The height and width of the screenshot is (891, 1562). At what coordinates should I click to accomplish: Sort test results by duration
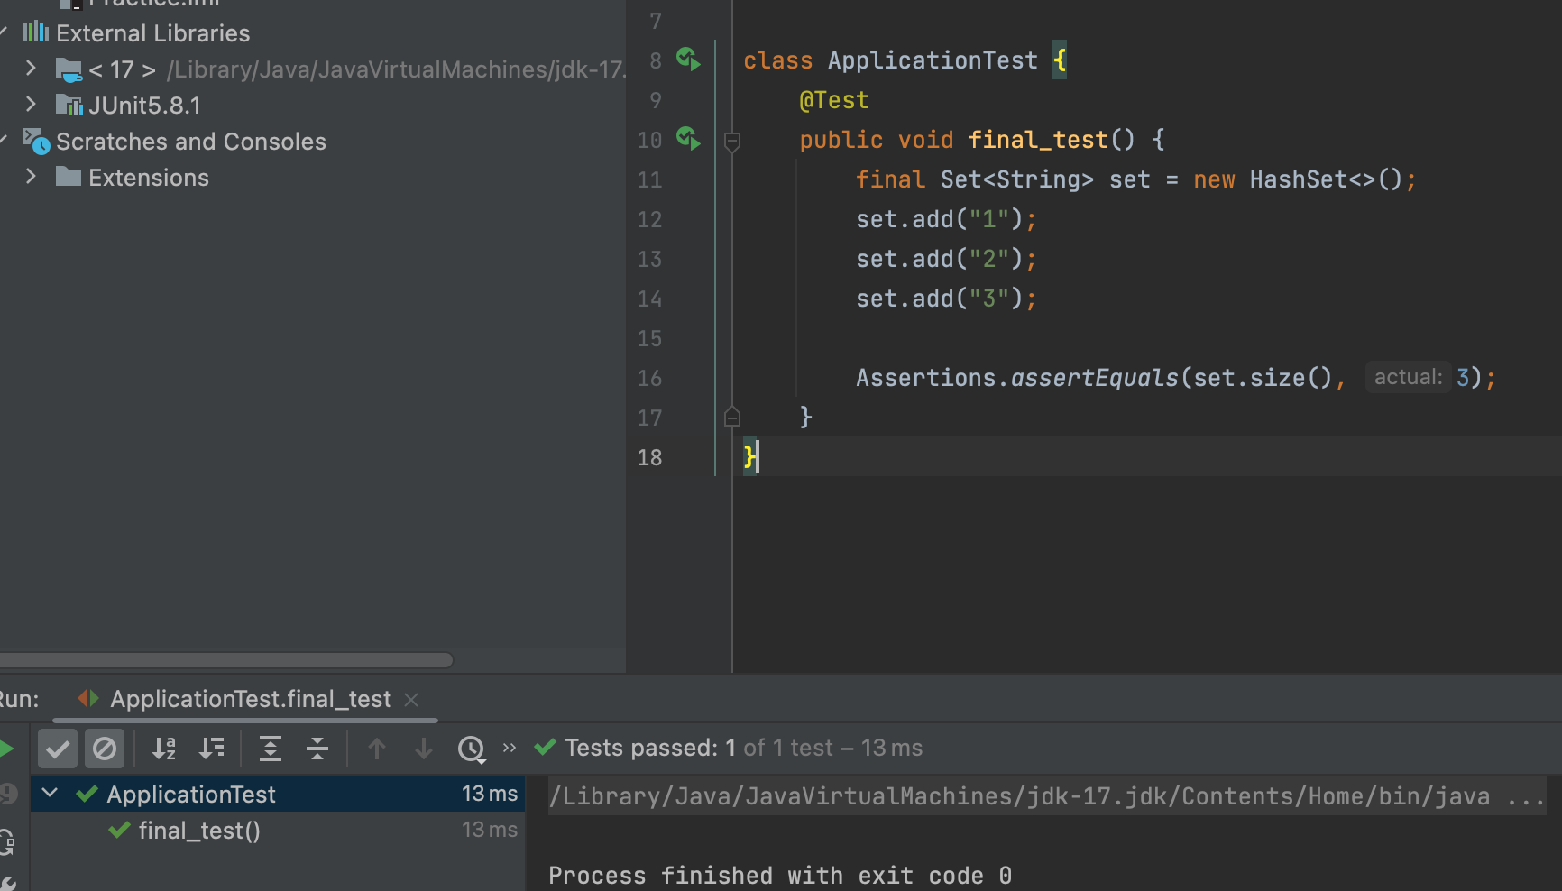pyautogui.click(x=212, y=749)
